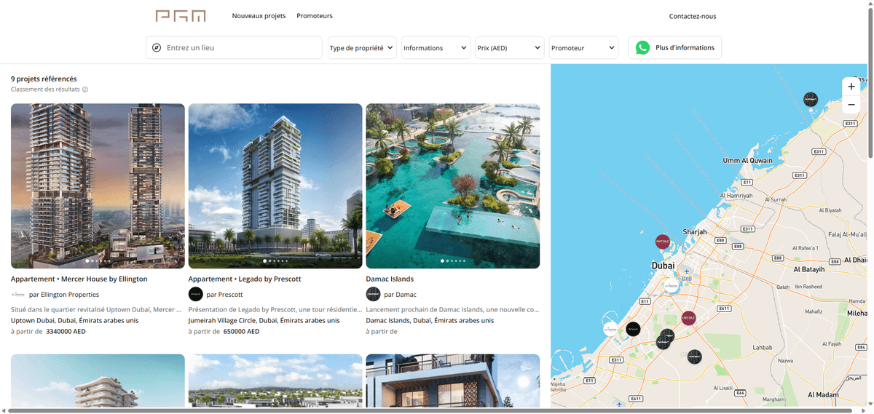The width and height of the screenshot is (874, 414).
Task: Click the Damac Islands pool image thumbnail
Action: point(452,186)
